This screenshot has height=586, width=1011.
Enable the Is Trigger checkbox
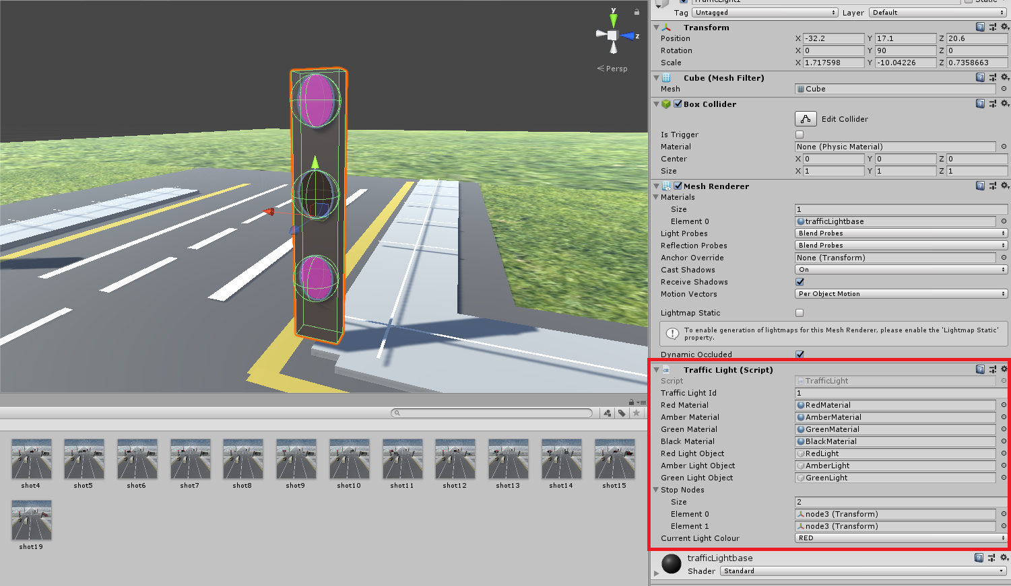click(x=800, y=135)
